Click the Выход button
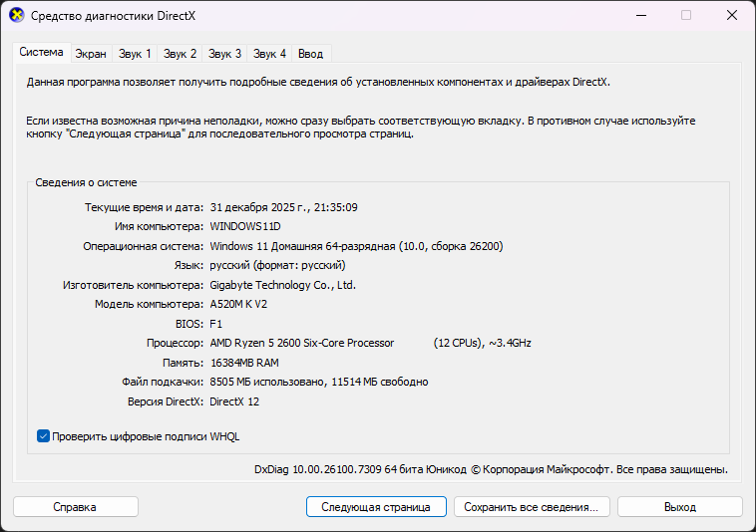 [680, 507]
